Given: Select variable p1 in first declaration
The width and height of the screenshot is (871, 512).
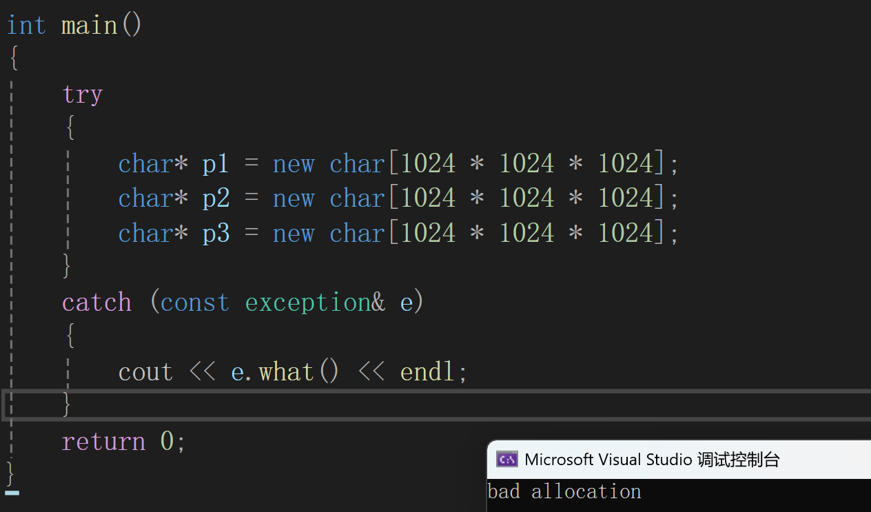Looking at the screenshot, I should coord(216,164).
